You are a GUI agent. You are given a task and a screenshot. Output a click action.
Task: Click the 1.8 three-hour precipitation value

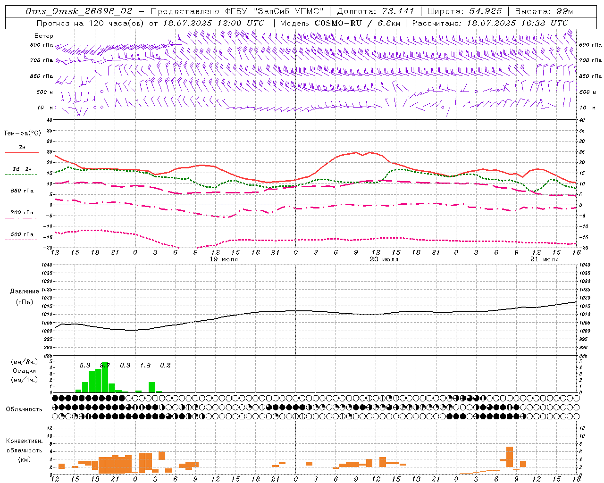pyautogui.click(x=145, y=365)
